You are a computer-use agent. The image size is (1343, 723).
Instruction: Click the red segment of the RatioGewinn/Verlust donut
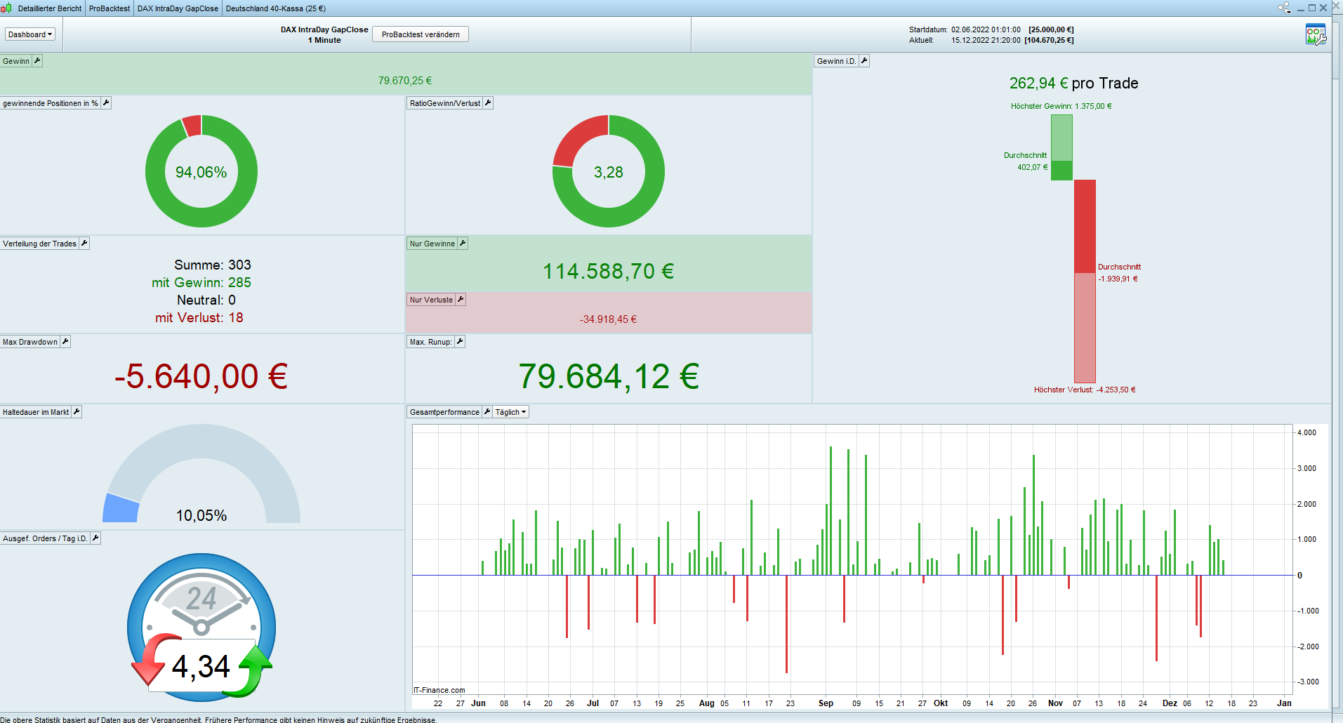pos(576,138)
